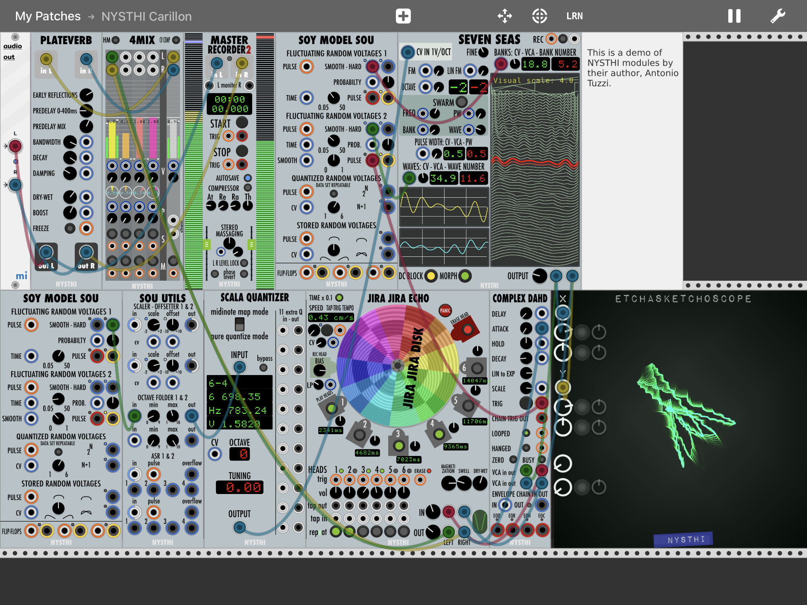Screen dimensions: 807x605
Task: Hit the red PANIC button
Action: click(x=445, y=310)
